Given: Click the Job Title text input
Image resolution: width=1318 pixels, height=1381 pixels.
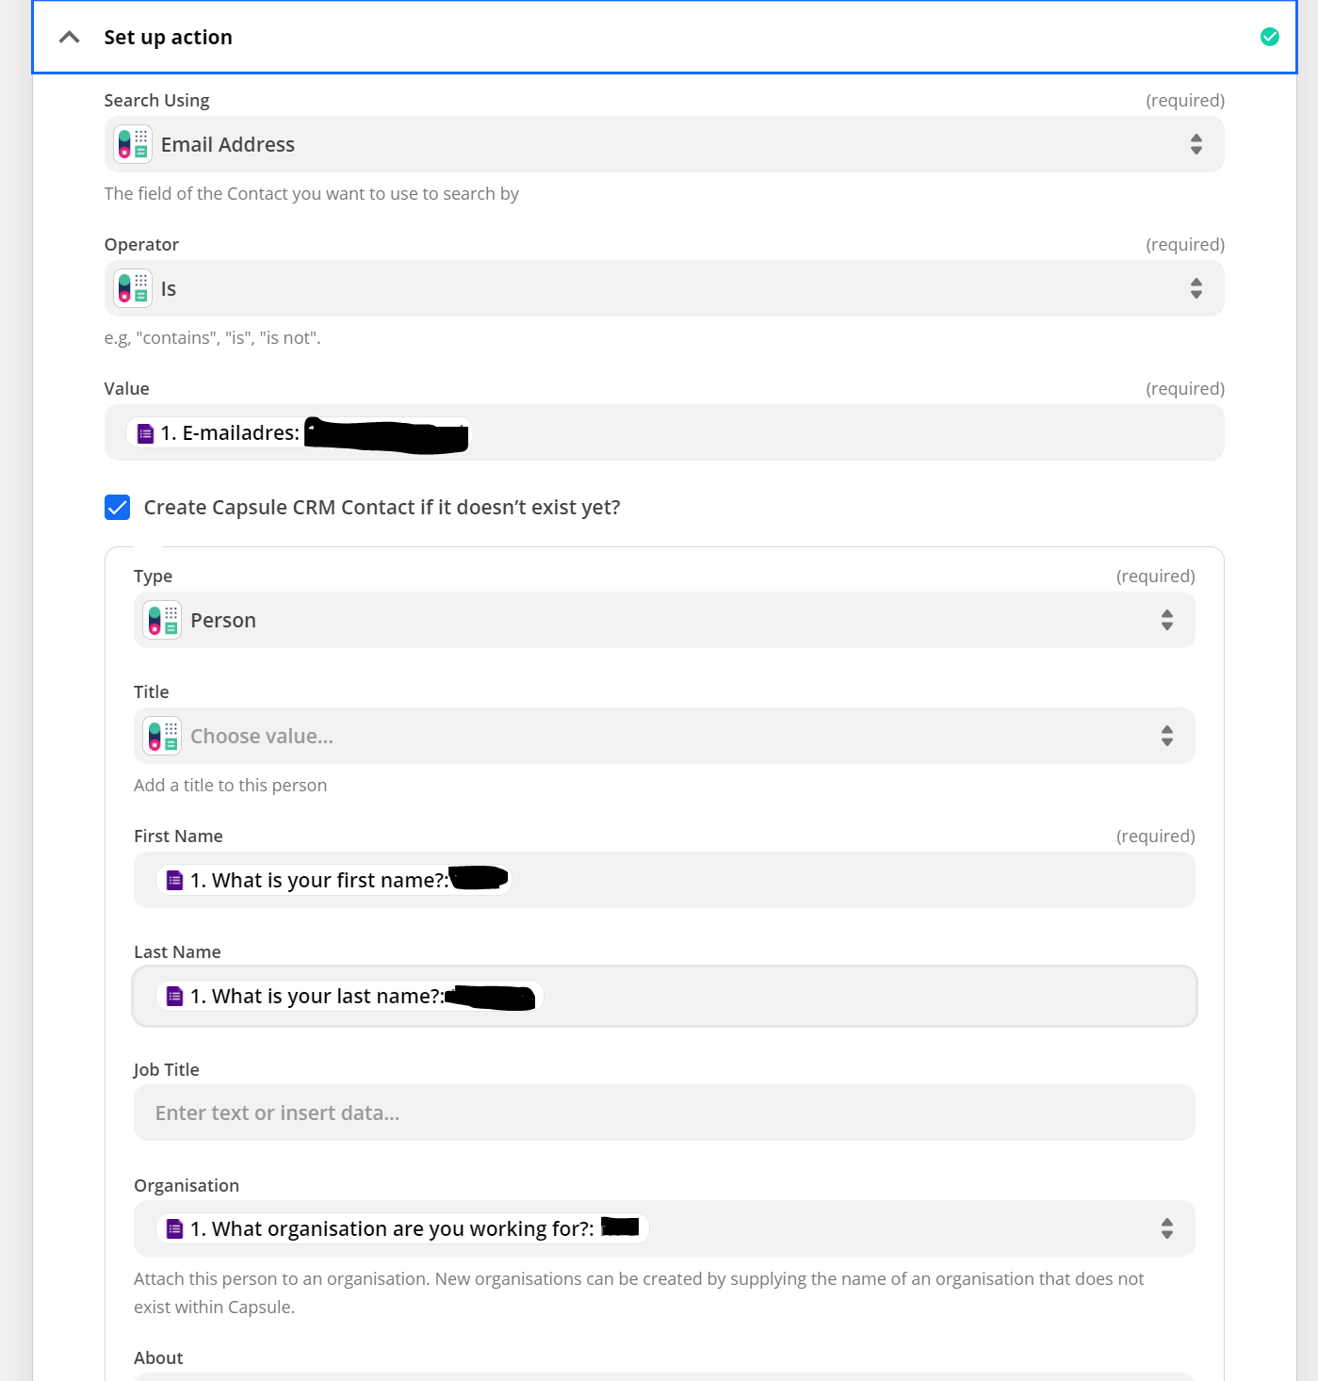Looking at the screenshot, I should (664, 1113).
